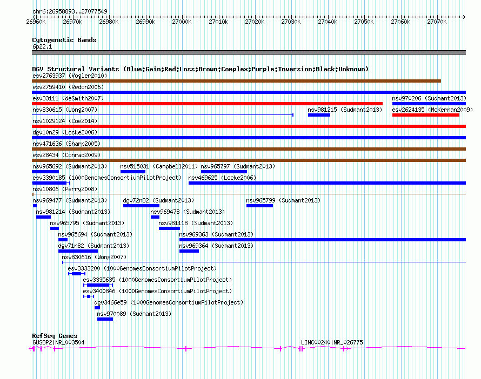
Task: Click the Cytogenetic Bands track title
Action: pos(64,40)
